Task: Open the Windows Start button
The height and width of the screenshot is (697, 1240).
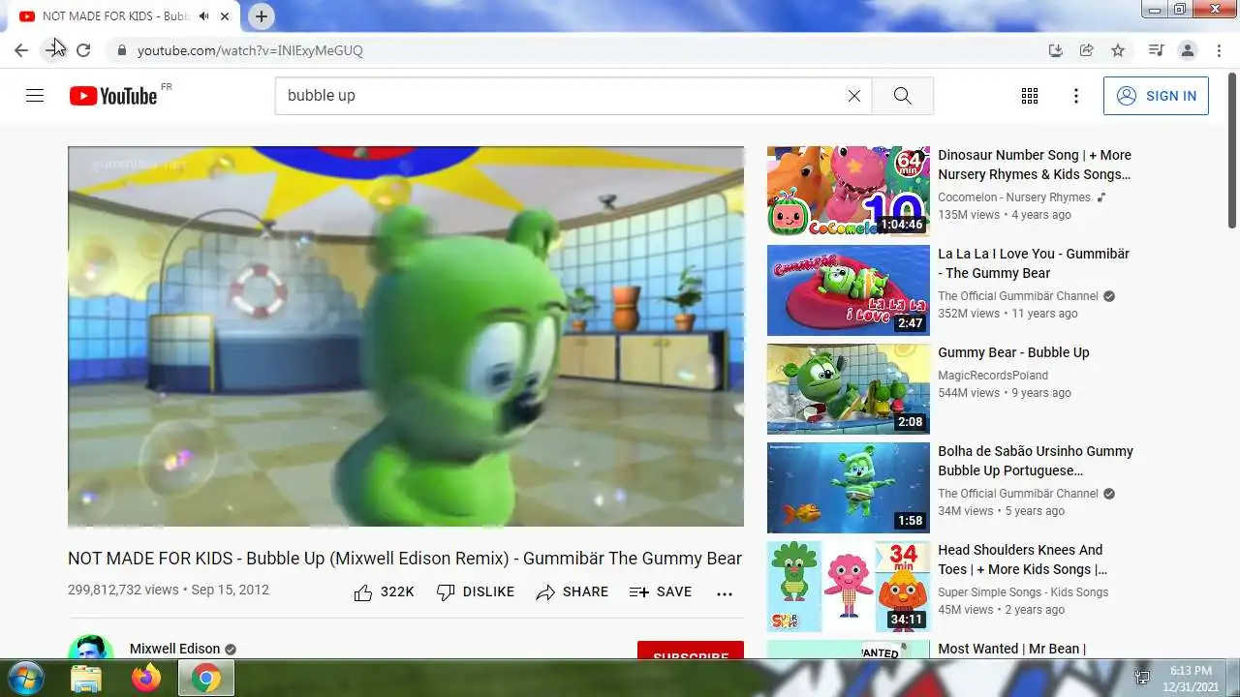Action: coord(24,678)
